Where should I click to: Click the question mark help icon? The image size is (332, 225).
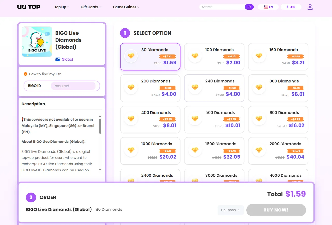pyautogui.click(x=25, y=74)
